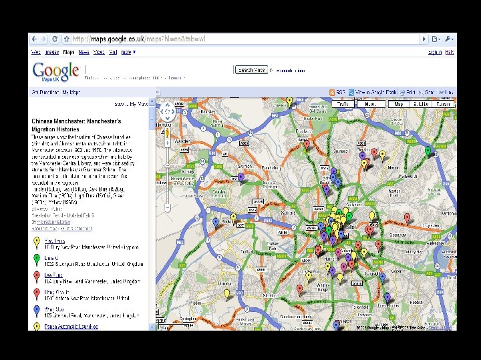Click sidebar scrollbar down arrow
This screenshot has height=360, width=481.
152,327
